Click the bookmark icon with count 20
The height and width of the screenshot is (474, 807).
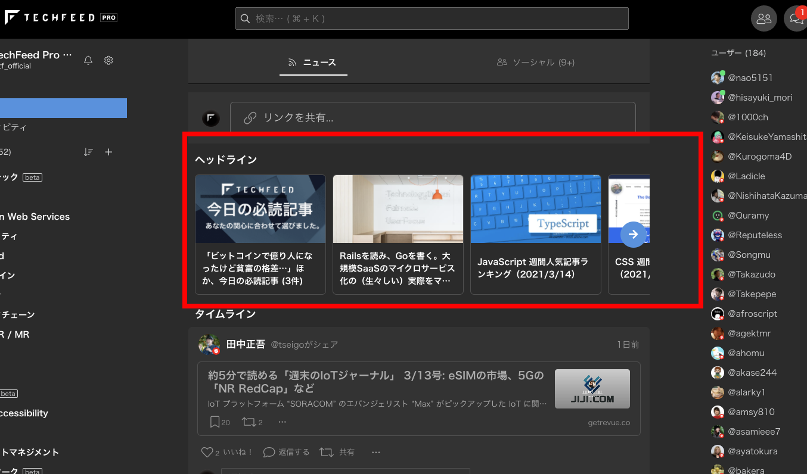point(215,422)
